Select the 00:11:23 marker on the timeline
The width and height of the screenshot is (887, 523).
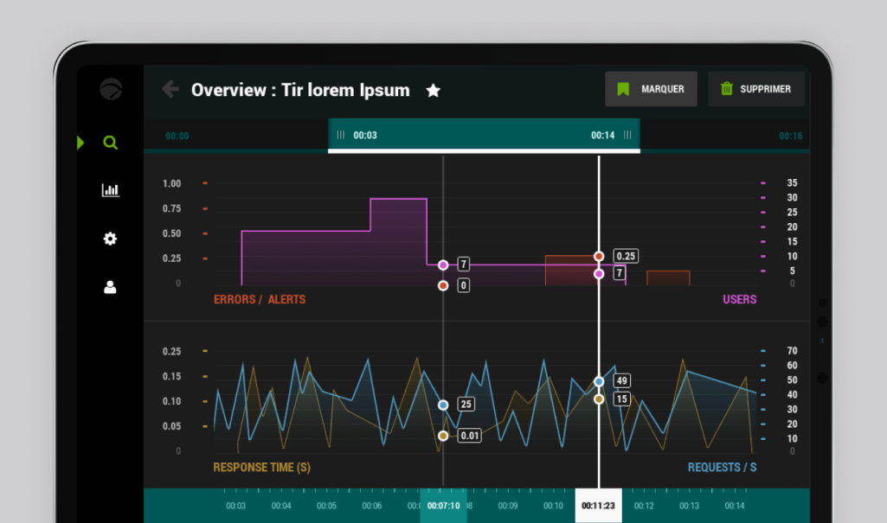[x=598, y=505]
